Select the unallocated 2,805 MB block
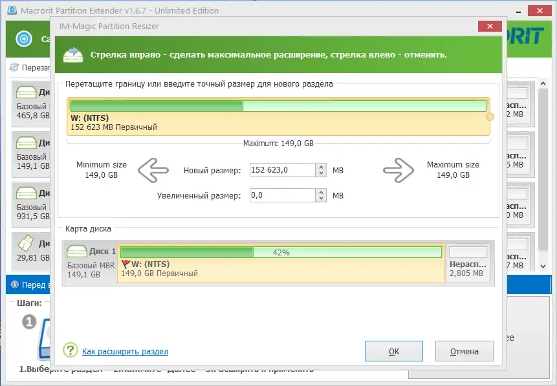Viewport: 557px width, 386px height. pos(468,264)
